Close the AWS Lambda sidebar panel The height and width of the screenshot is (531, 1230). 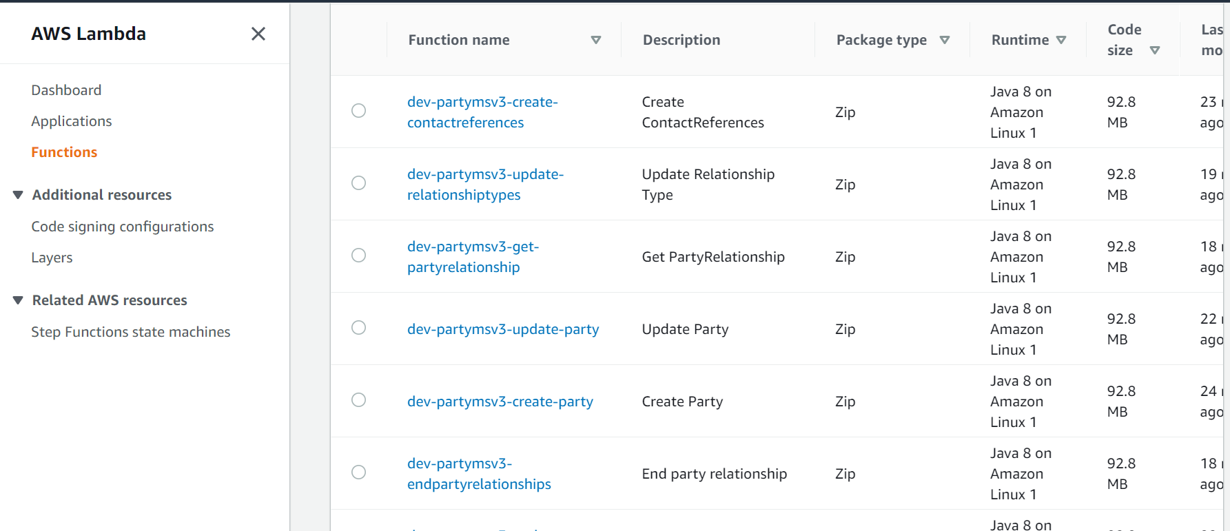click(258, 34)
